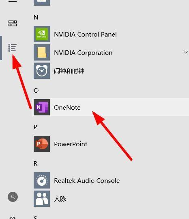Click the Realtek Audio Console text label
This screenshot has width=189, height=219.
(87, 180)
